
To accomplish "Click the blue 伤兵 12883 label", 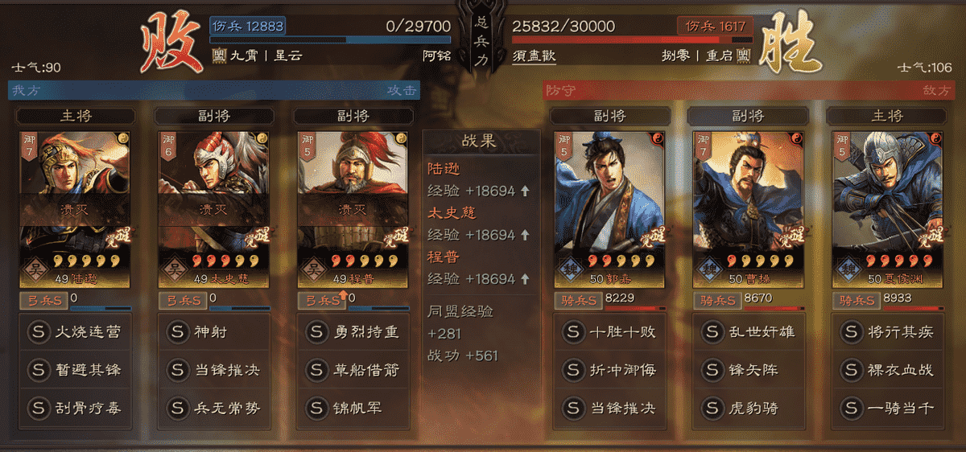I will coord(248,26).
